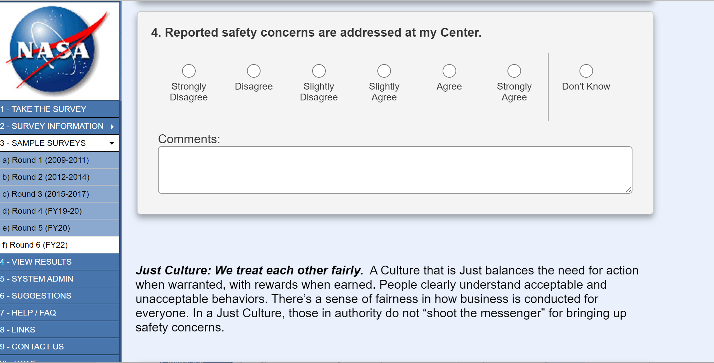The image size is (714, 363).
Task: Open the Contact Us page
Action: [x=32, y=347]
